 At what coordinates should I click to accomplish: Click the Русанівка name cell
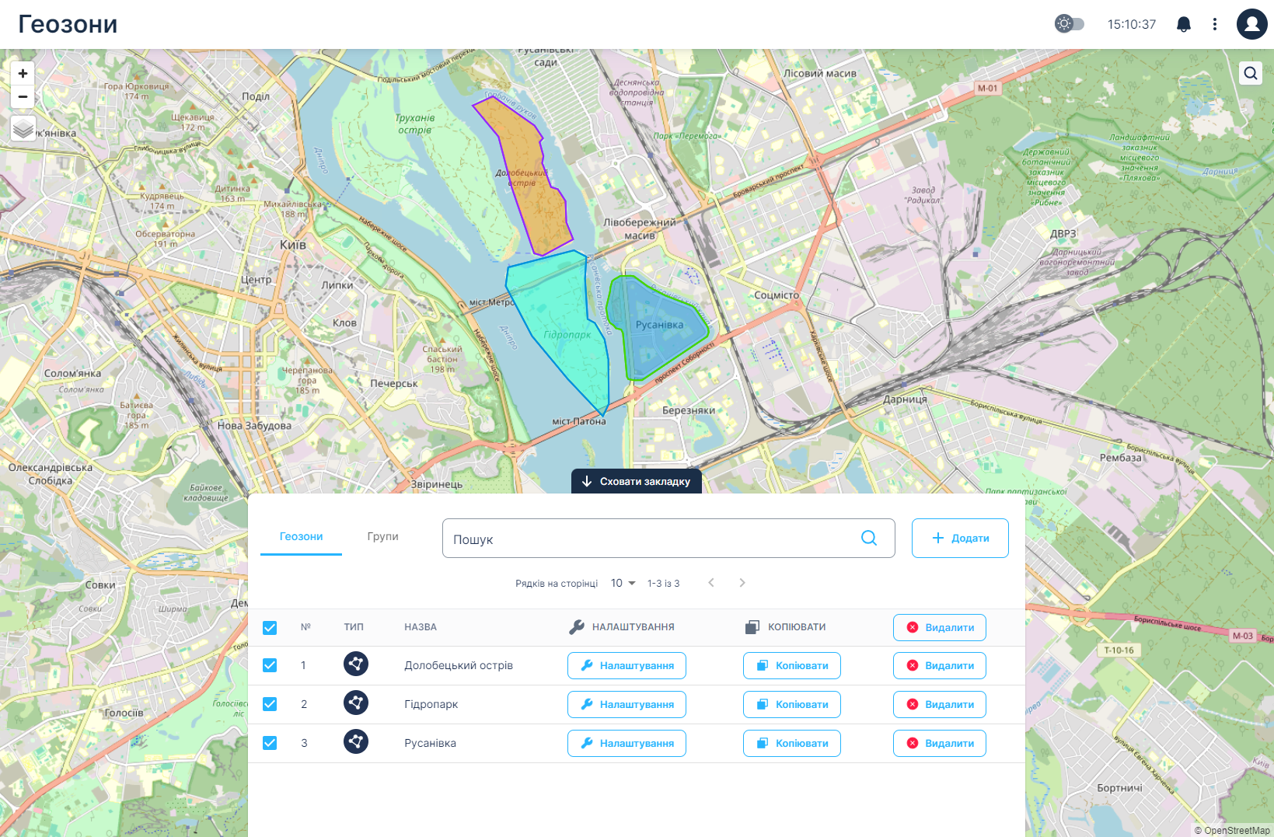coord(430,743)
